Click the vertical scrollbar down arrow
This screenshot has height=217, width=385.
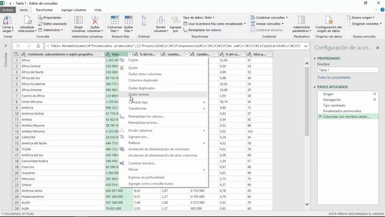307,204
